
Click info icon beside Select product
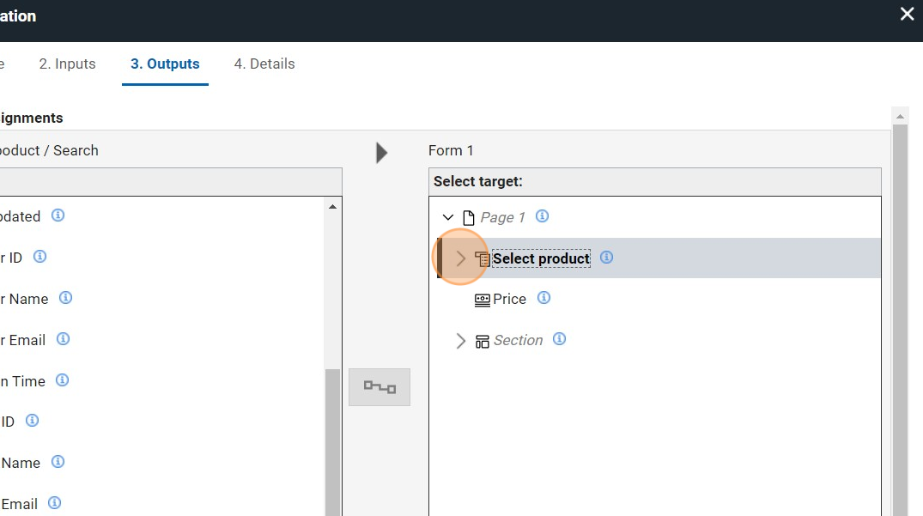point(606,258)
